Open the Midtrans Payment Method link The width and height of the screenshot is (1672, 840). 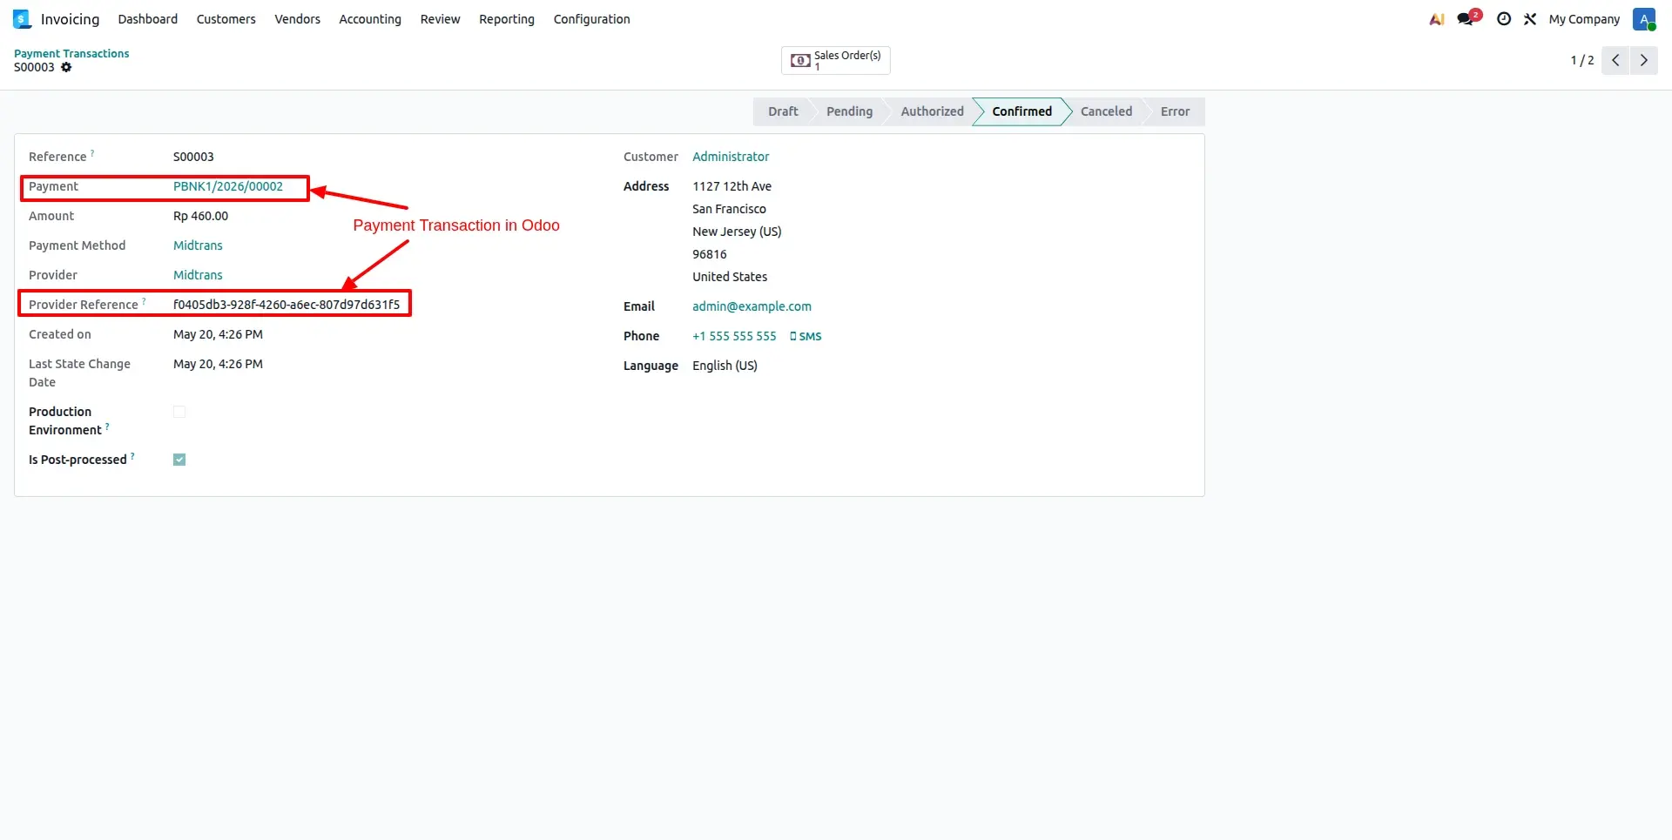point(198,245)
